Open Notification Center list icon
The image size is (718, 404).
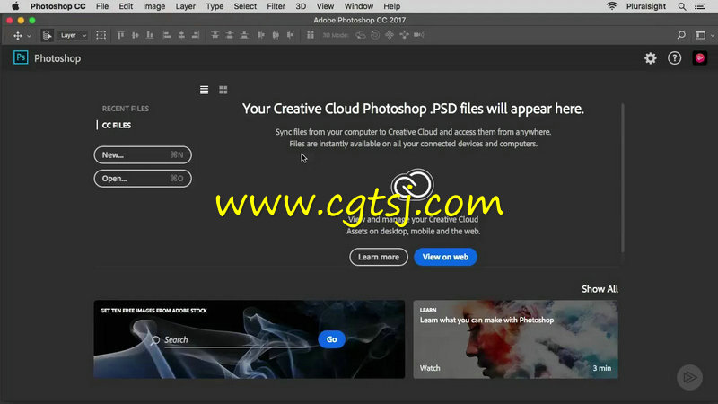coord(700,6)
